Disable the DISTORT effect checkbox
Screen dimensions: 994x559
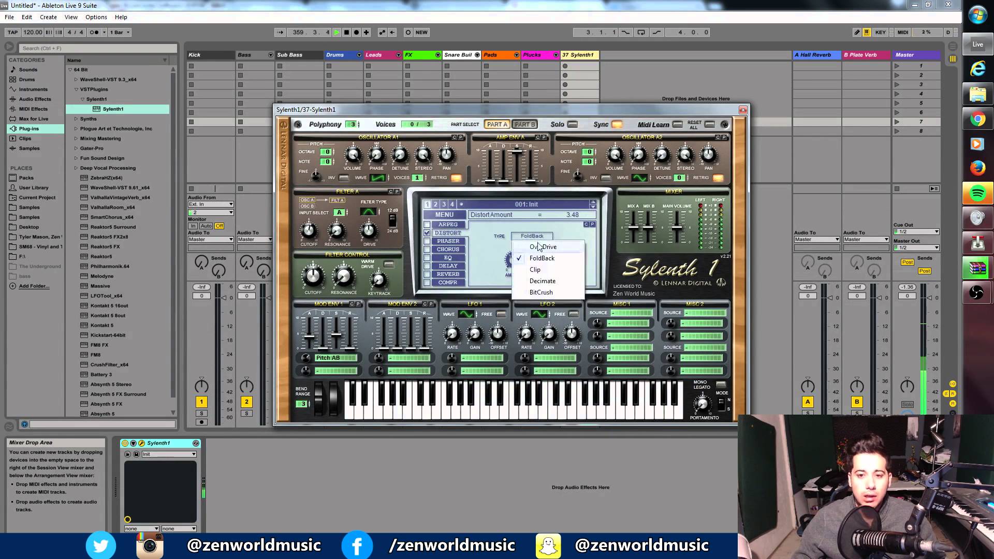pyautogui.click(x=427, y=233)
